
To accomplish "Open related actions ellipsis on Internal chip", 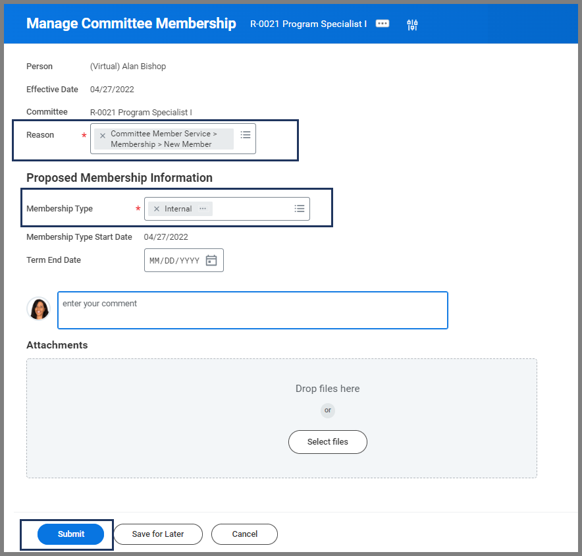I will click(x=203, y=209).
